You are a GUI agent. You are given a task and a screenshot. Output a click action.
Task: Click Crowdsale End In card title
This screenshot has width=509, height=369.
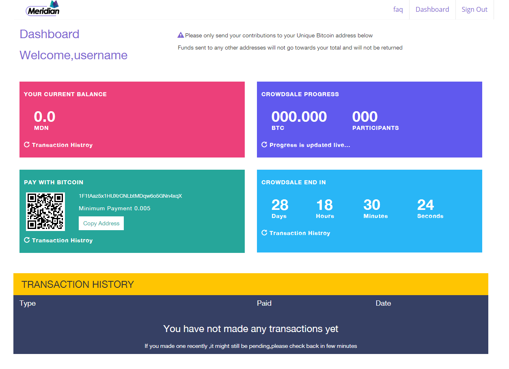coord(293,182)
